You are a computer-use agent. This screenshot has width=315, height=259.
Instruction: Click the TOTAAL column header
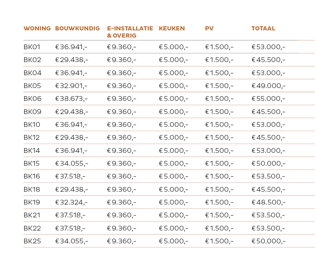tap(263, 28)
